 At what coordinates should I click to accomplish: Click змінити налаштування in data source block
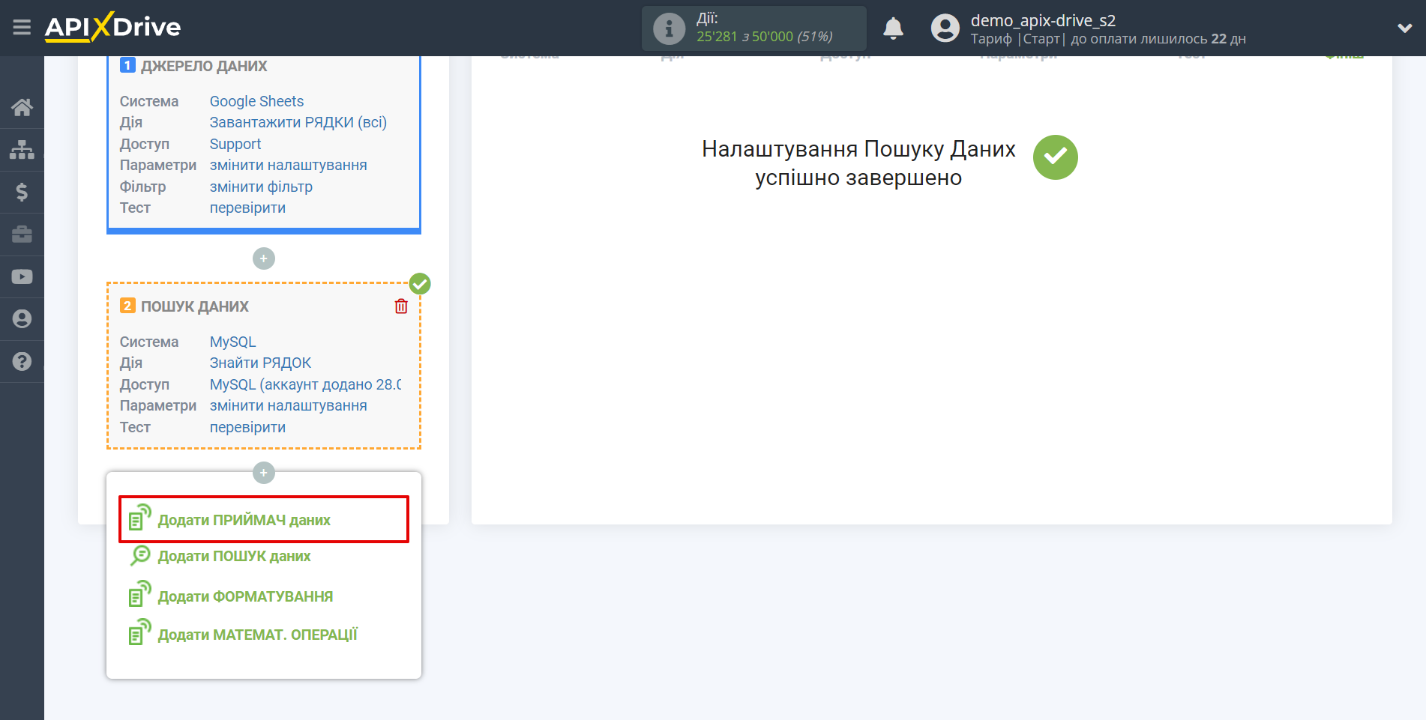(288, 165)
